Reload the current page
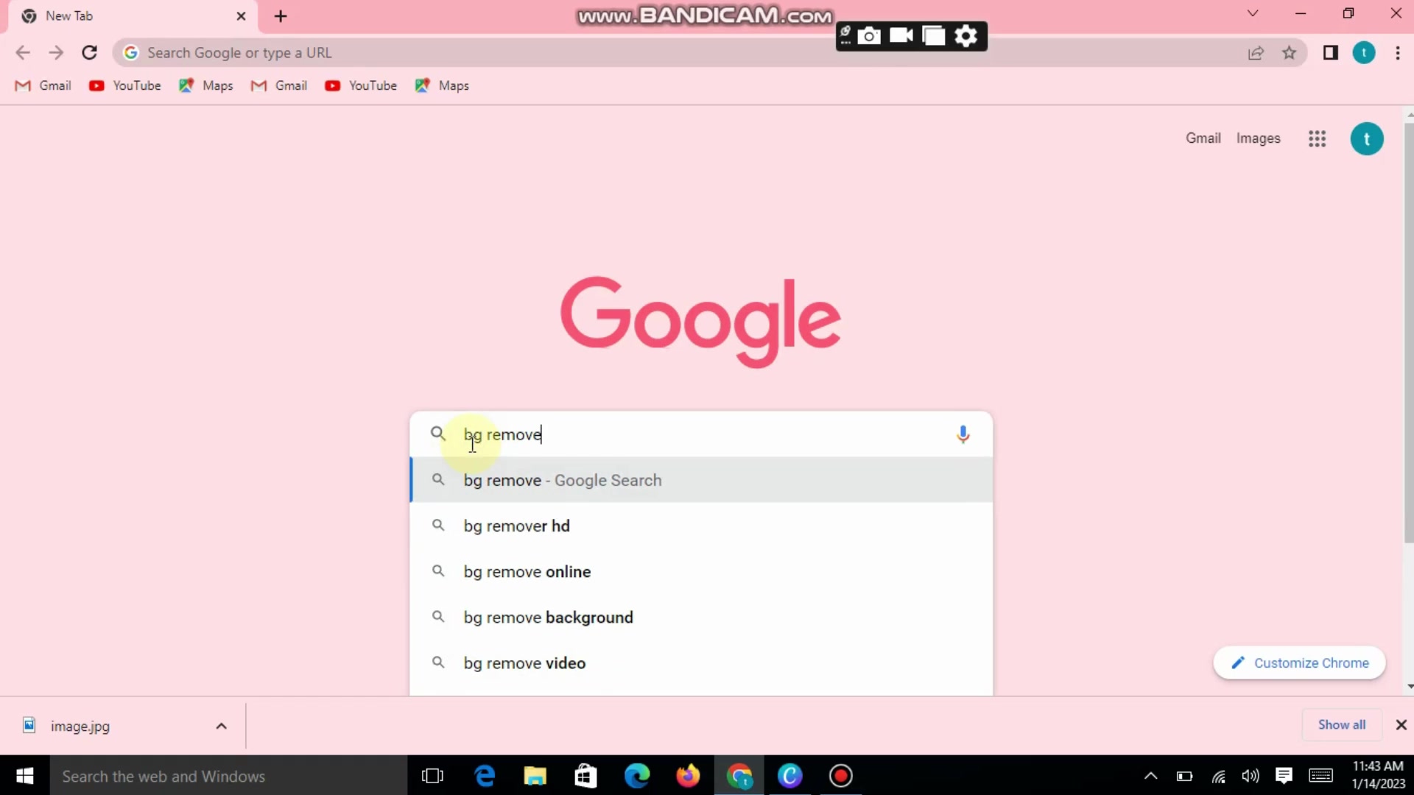 [x=89, y=53]
